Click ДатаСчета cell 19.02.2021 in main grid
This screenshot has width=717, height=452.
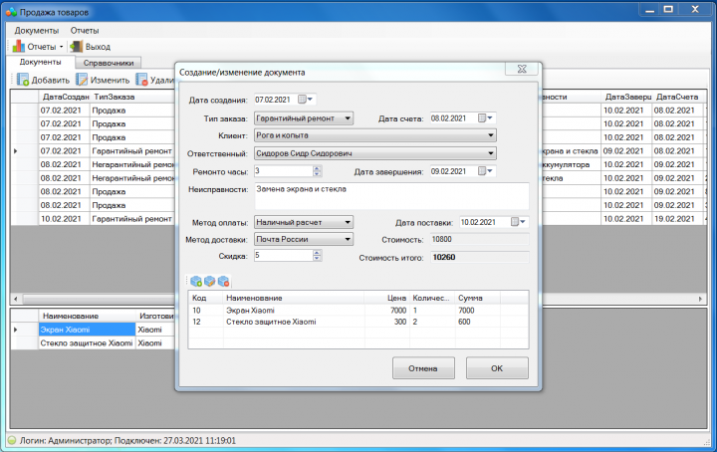[678, 219]
